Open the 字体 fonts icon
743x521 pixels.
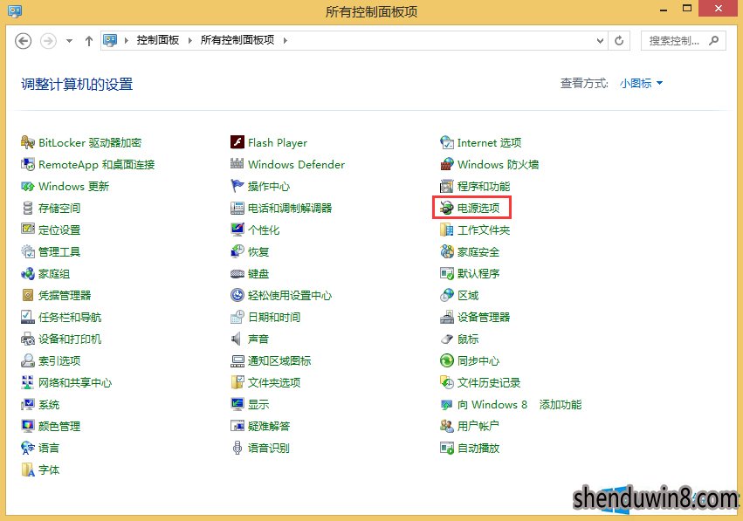tap(27, 470)
